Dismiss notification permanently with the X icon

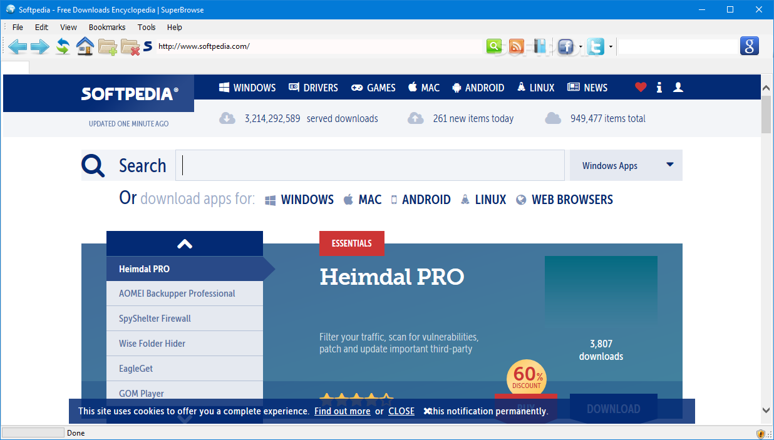coord(427,411)
